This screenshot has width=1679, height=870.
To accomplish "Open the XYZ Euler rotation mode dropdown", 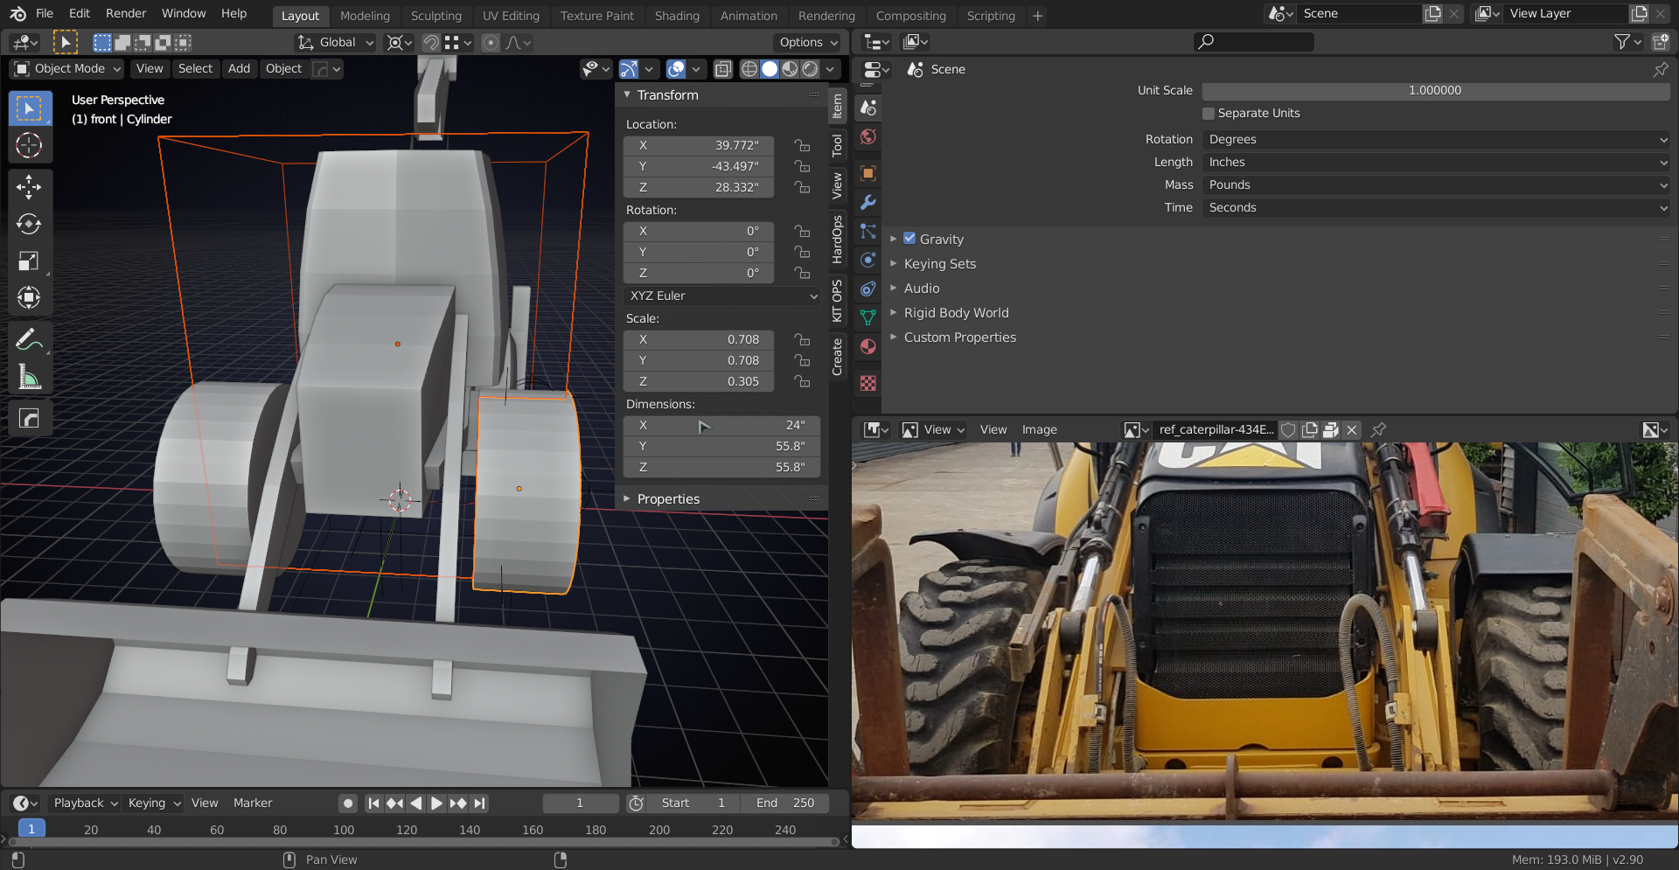I will pyautogui.click(x=722, y=296).
